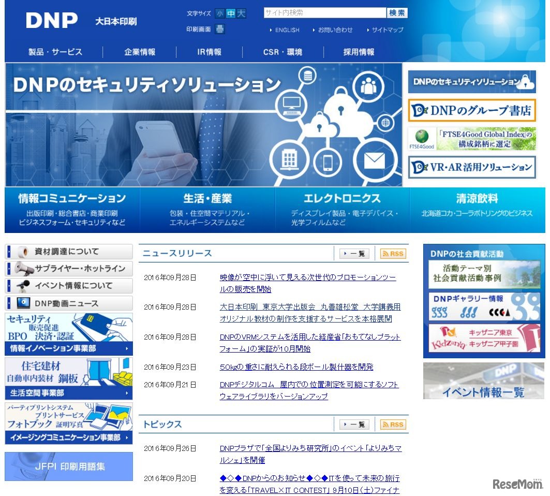Open news about DNPのVRMシステム おもてなしプラットフォーム
550x496 pixels.
coord(310,343)
